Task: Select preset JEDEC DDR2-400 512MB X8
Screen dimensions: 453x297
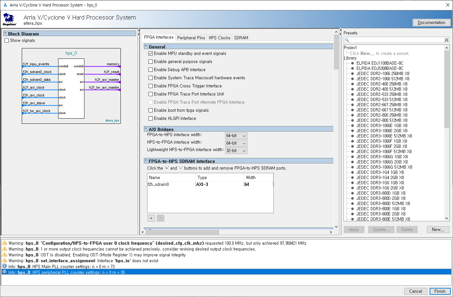Action: pos(382,89)
